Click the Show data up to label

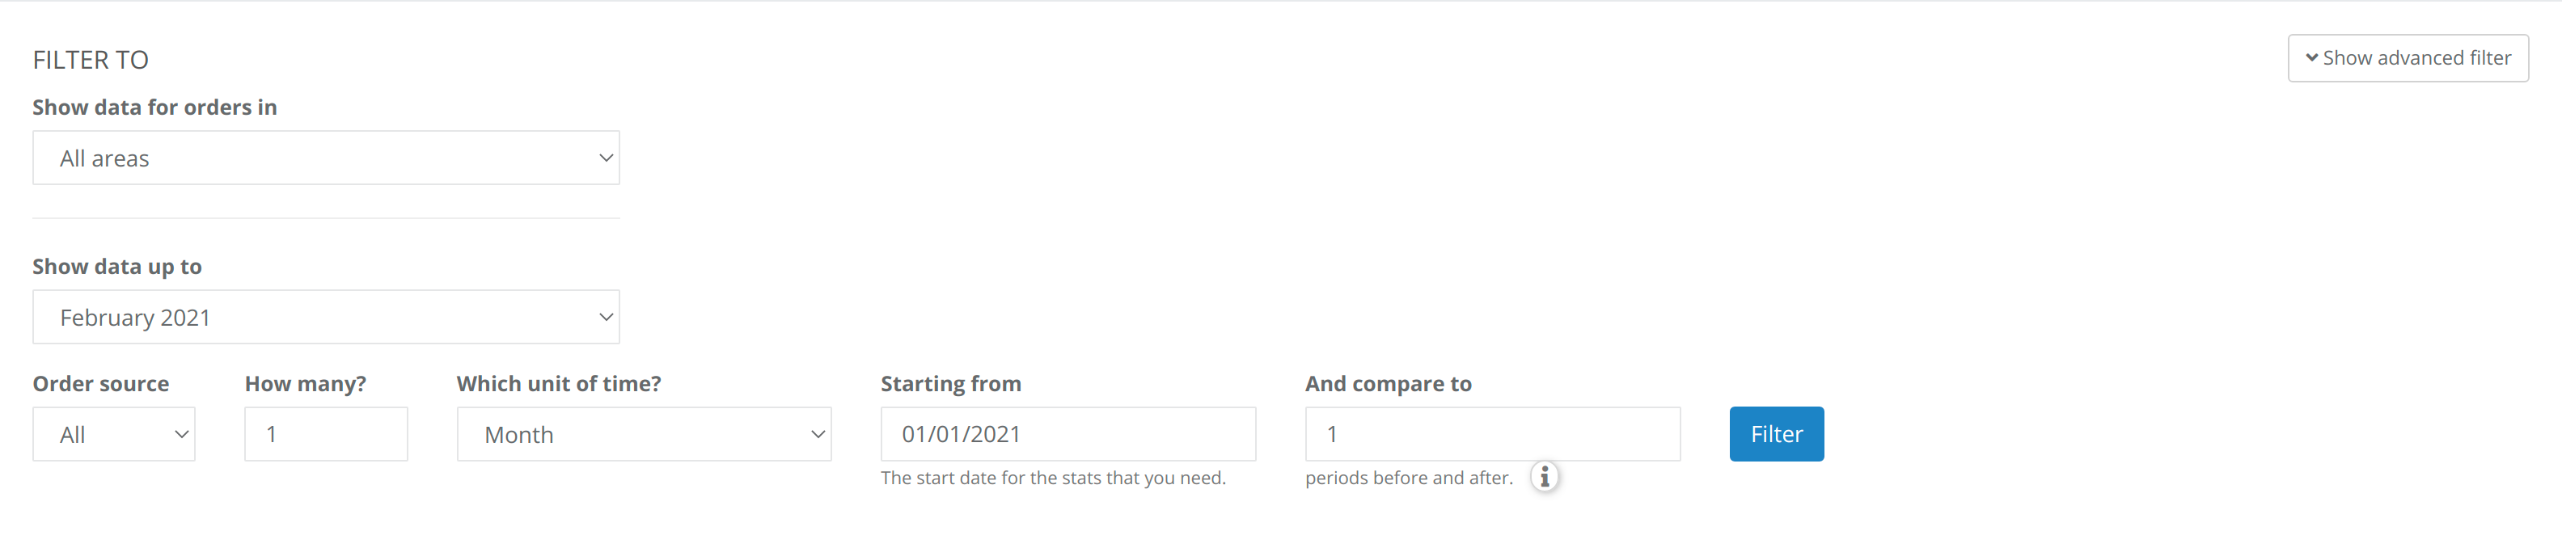(x=117, y=267)
